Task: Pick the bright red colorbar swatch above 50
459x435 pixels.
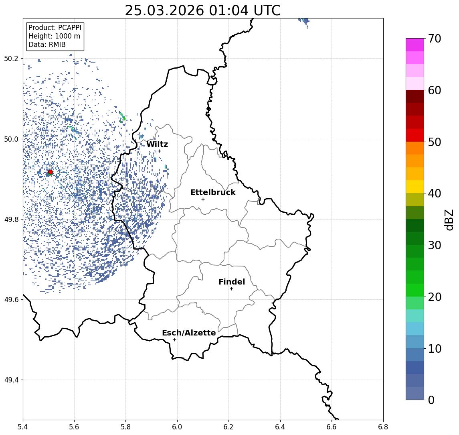Action: 415,135
